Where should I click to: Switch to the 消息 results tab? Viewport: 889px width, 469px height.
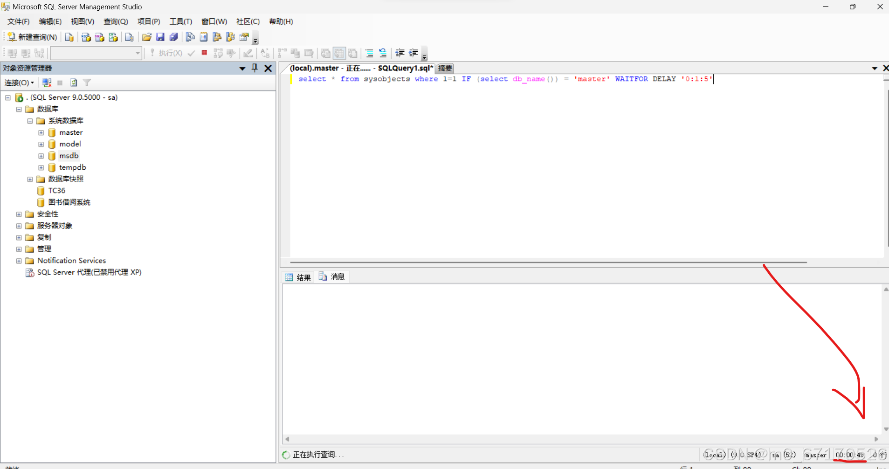tap(332, 277)
